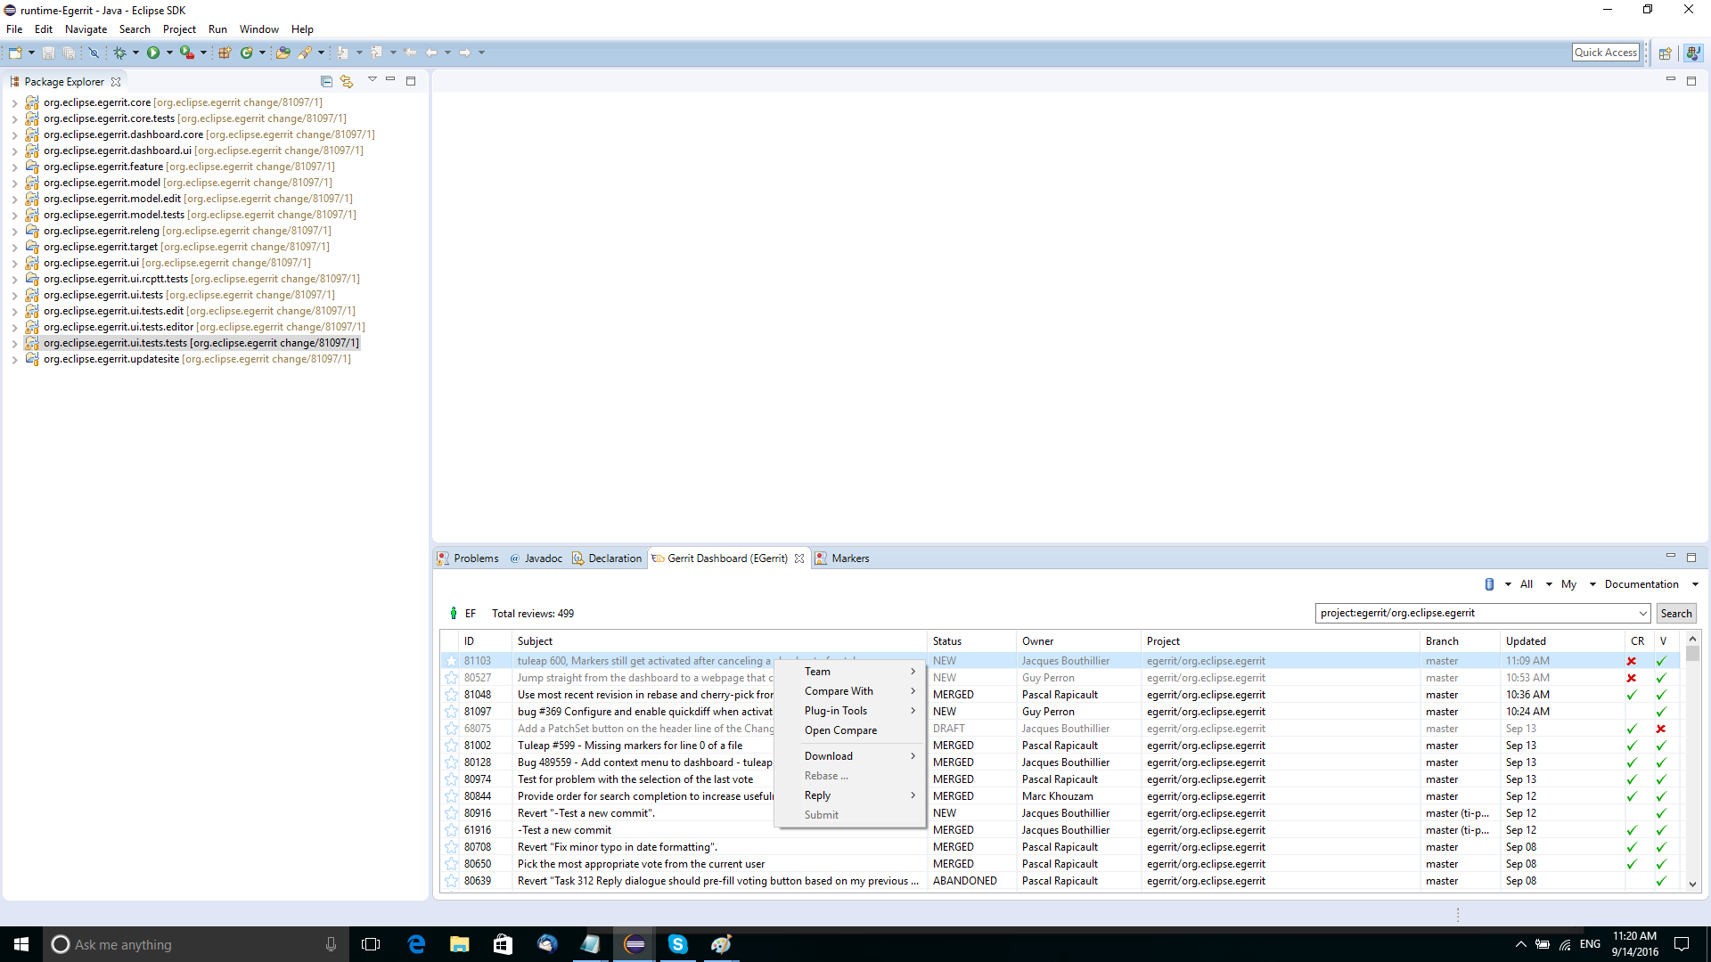1711x962 pixels.
Task: Click the Save All toolbar icon
Action: [69, 53]
